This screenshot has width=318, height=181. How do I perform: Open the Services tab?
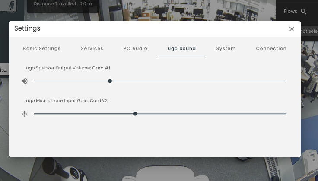92,49
